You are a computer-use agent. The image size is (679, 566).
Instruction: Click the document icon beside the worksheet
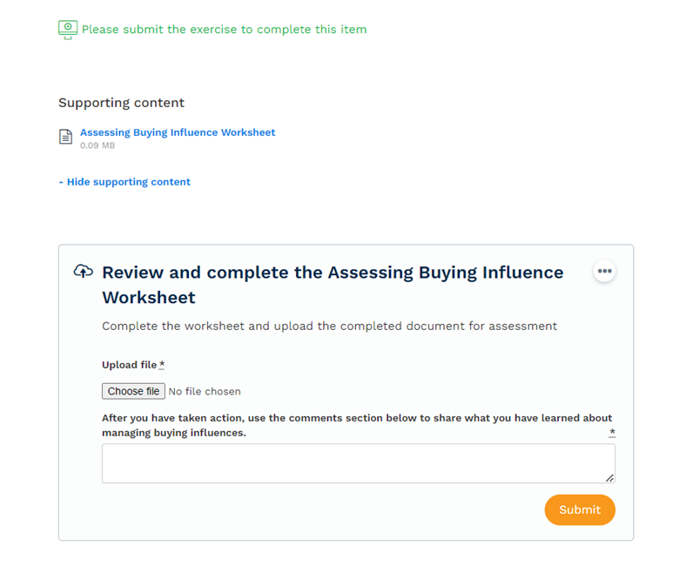point(65,137)
